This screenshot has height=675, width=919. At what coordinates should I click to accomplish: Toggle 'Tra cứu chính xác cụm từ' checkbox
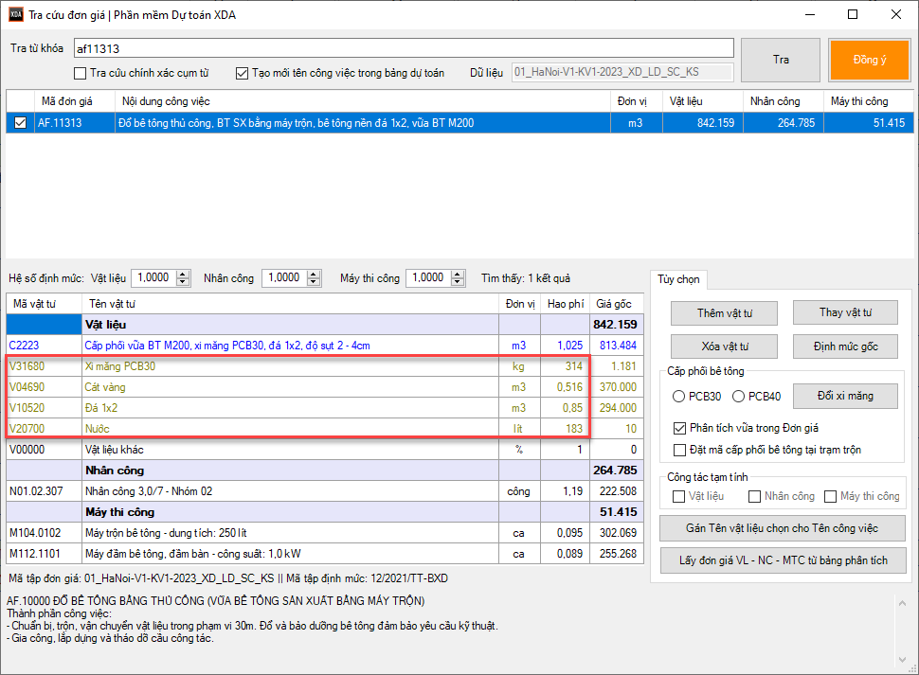point(81,73)
